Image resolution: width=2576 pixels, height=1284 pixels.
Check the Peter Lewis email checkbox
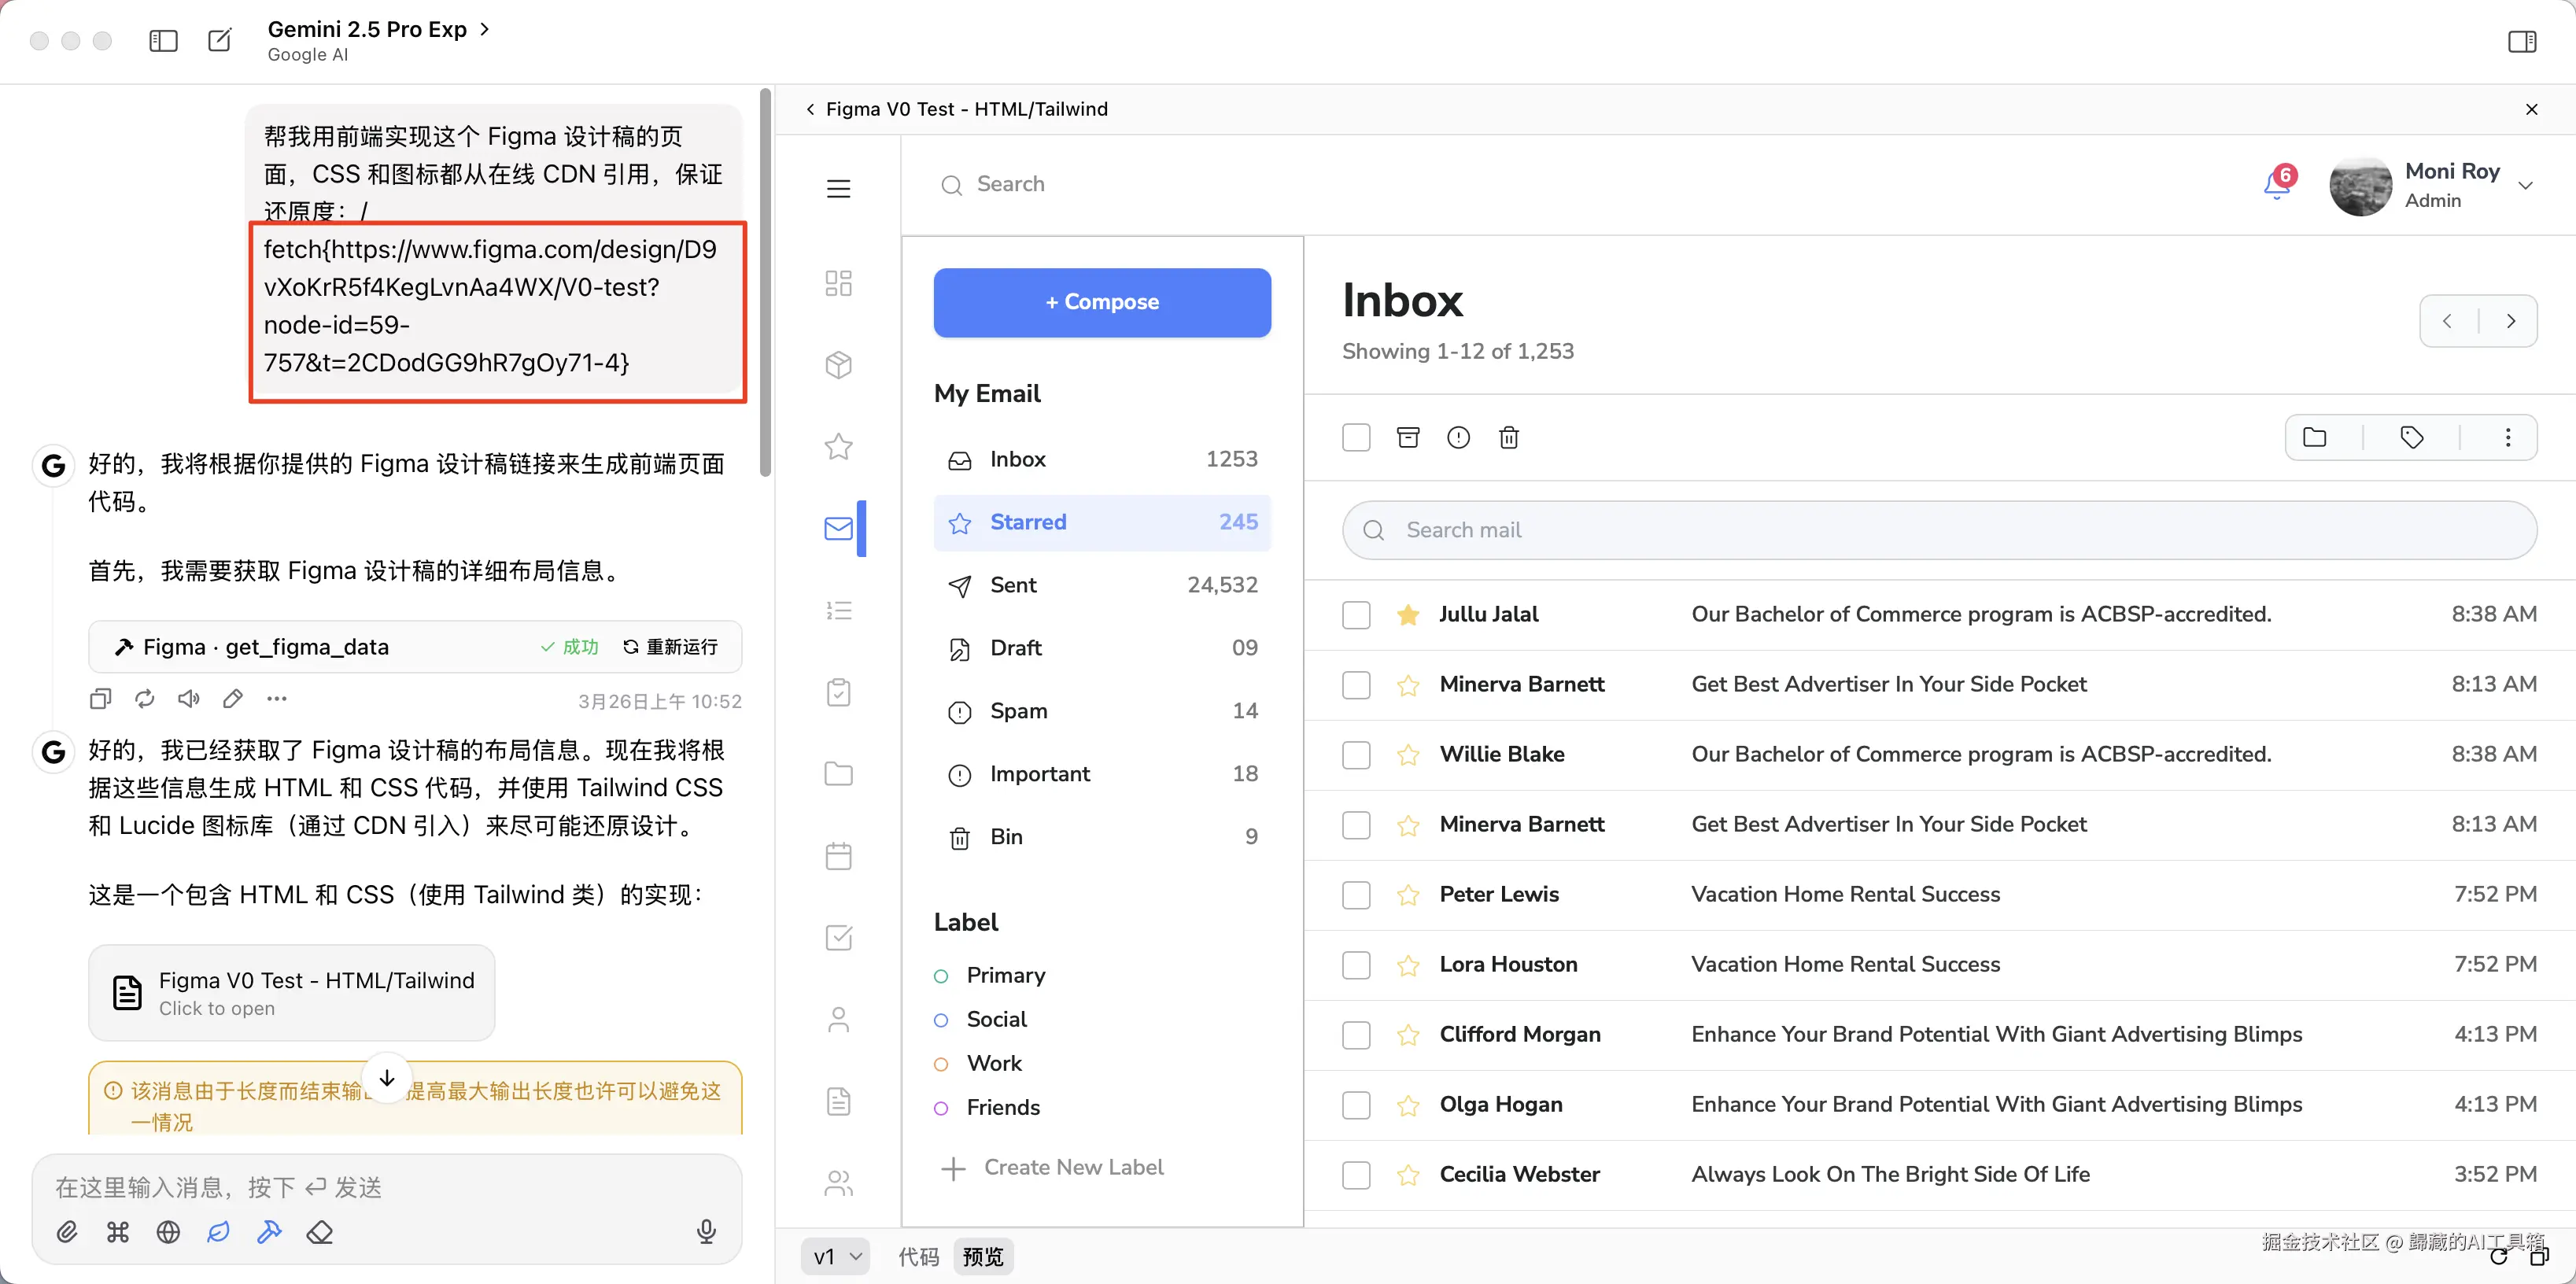(x=1356, y=895)
